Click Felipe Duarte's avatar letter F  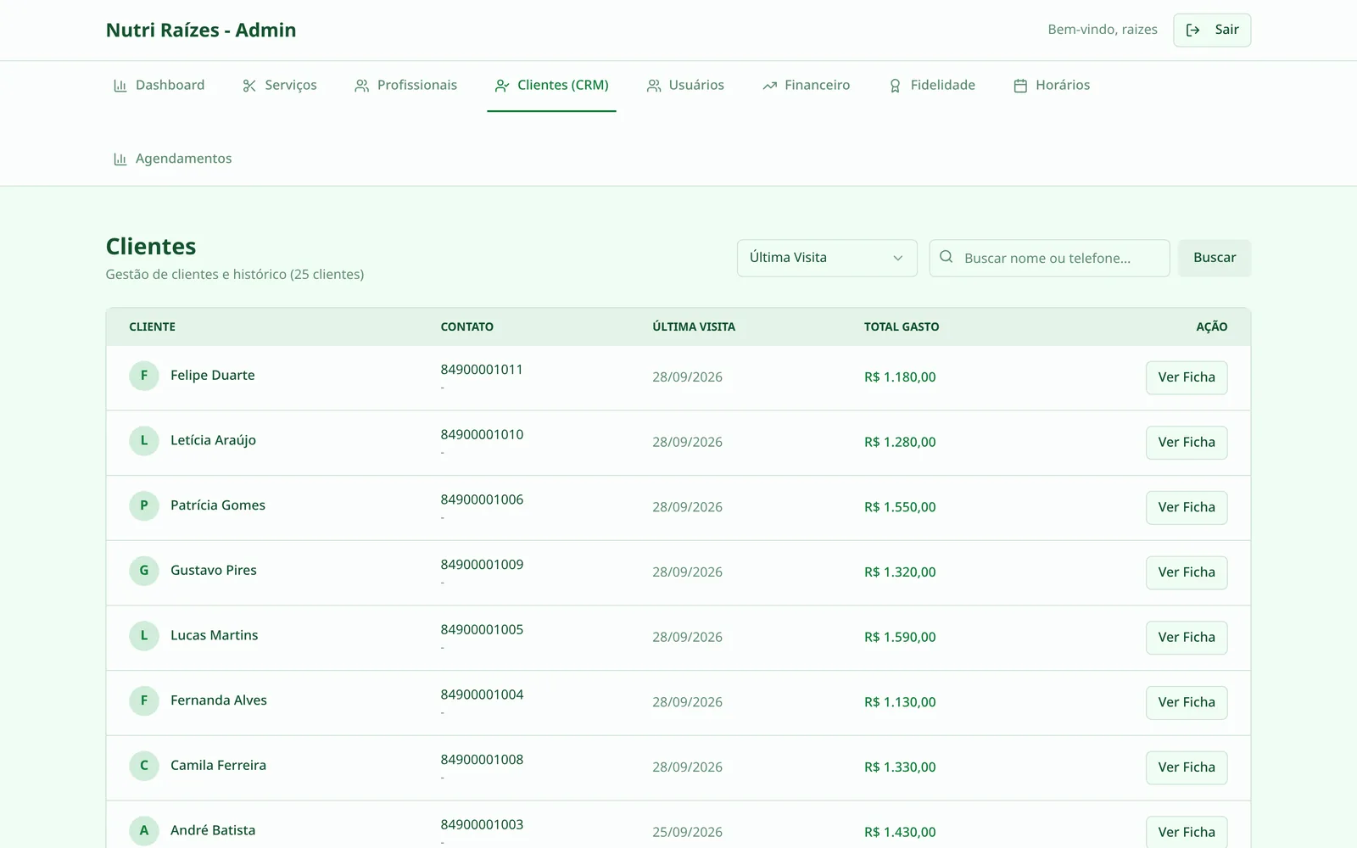click(x=144, y=376)
